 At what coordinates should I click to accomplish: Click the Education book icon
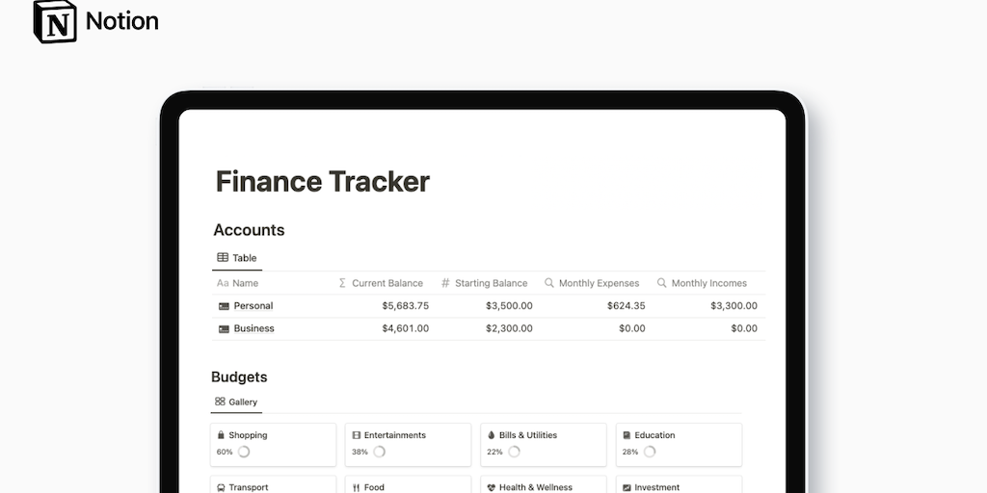[627, 435]
